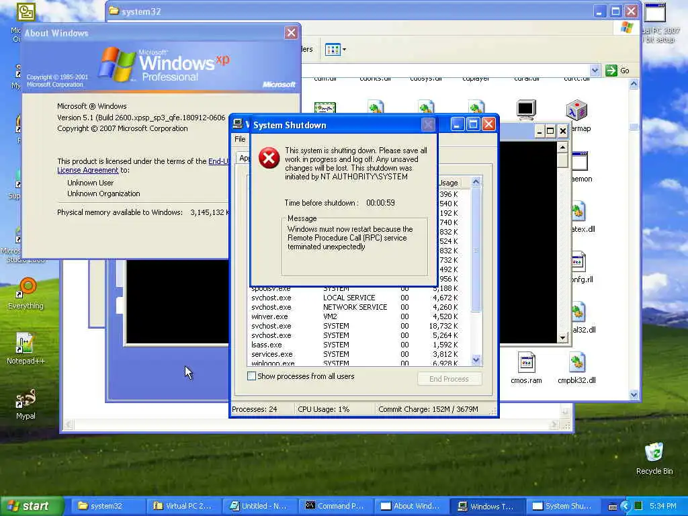Switch to Virtual PC taskbar button

point(184,506)
